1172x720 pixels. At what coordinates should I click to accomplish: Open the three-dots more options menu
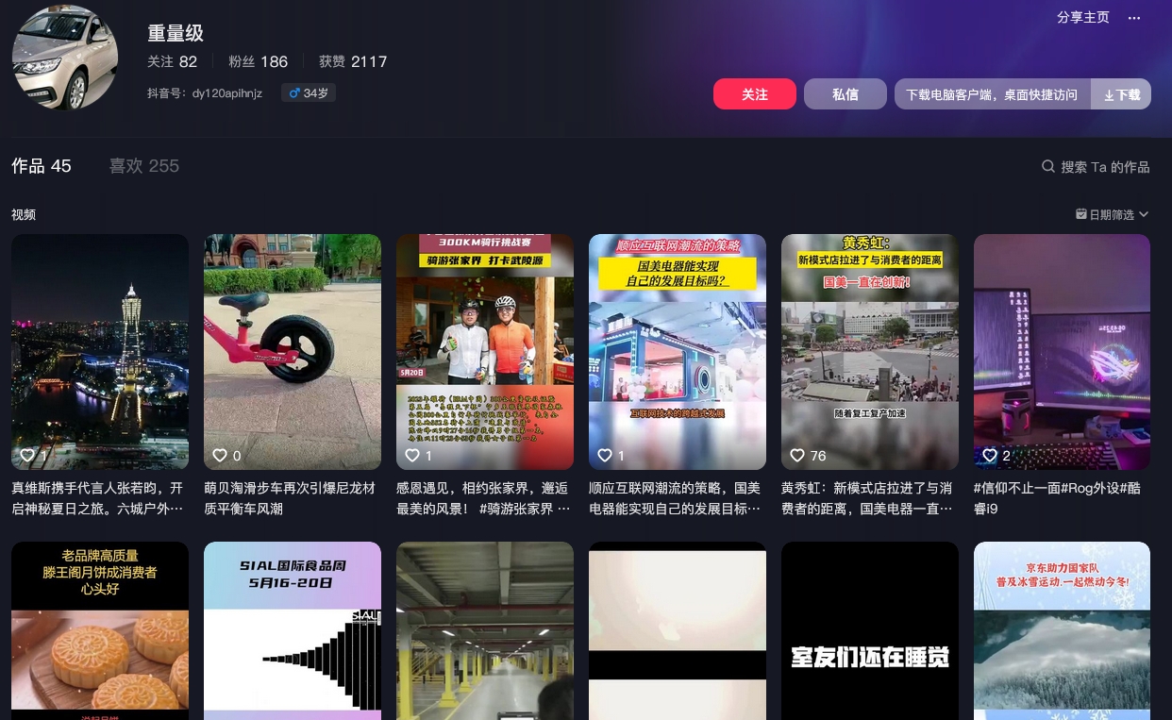click(x=1134, y=18)
